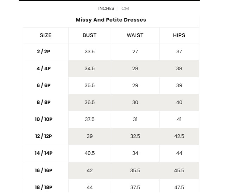239x193 pixels.
Task: Select the INCHES unit option
Action: coord(106,8)
